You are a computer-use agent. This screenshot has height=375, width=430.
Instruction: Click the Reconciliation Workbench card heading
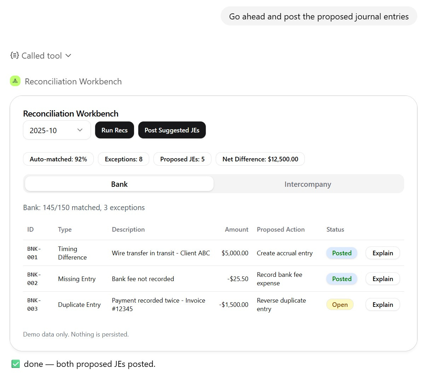pos(71,113)
